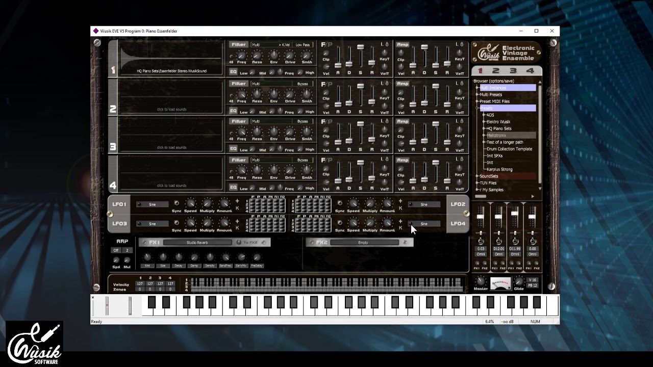Screen dimensions: 653x367
Task: Click the output level VU meter
Action: pyautogui.click(x=500, y=284)
